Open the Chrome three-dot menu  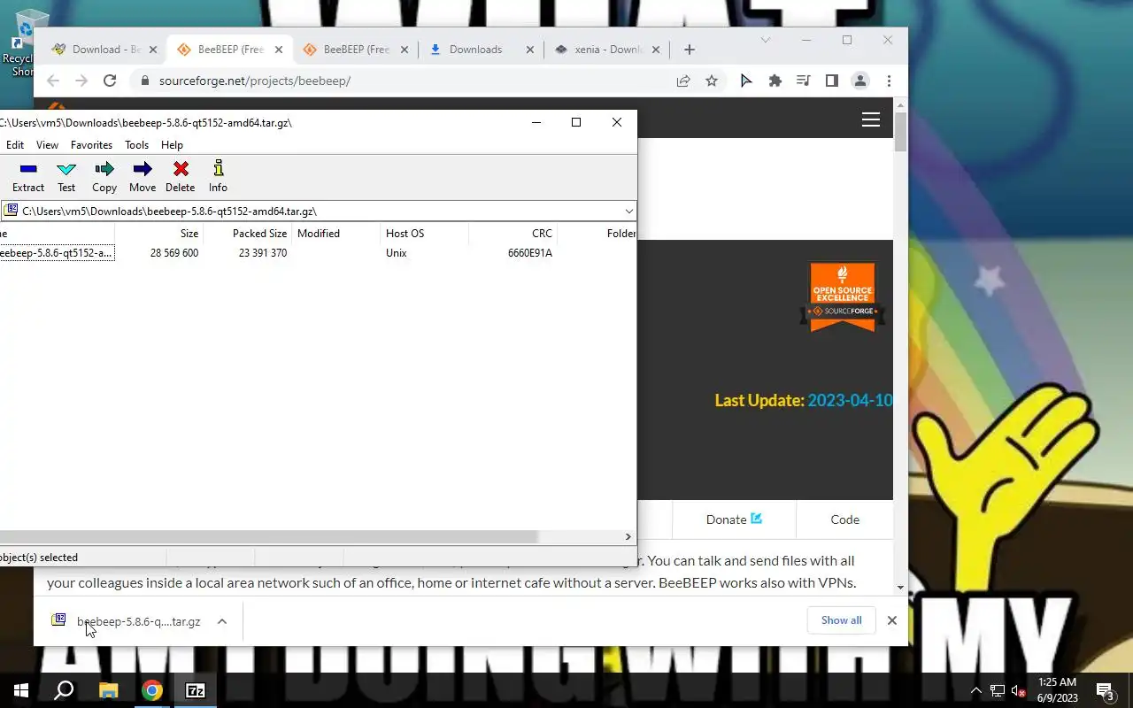pos(889,81)
